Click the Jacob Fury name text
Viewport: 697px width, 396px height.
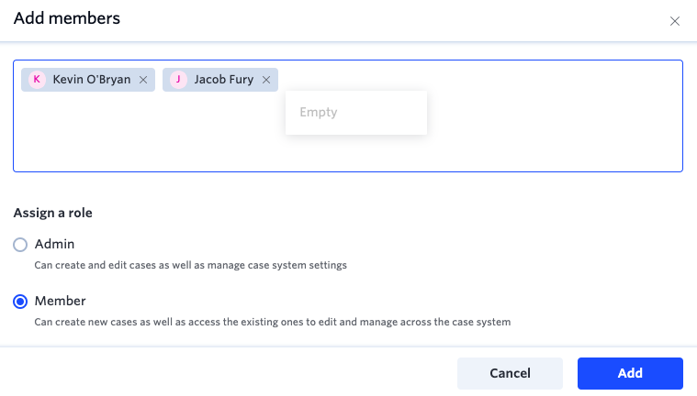click(x=223, y=80)
